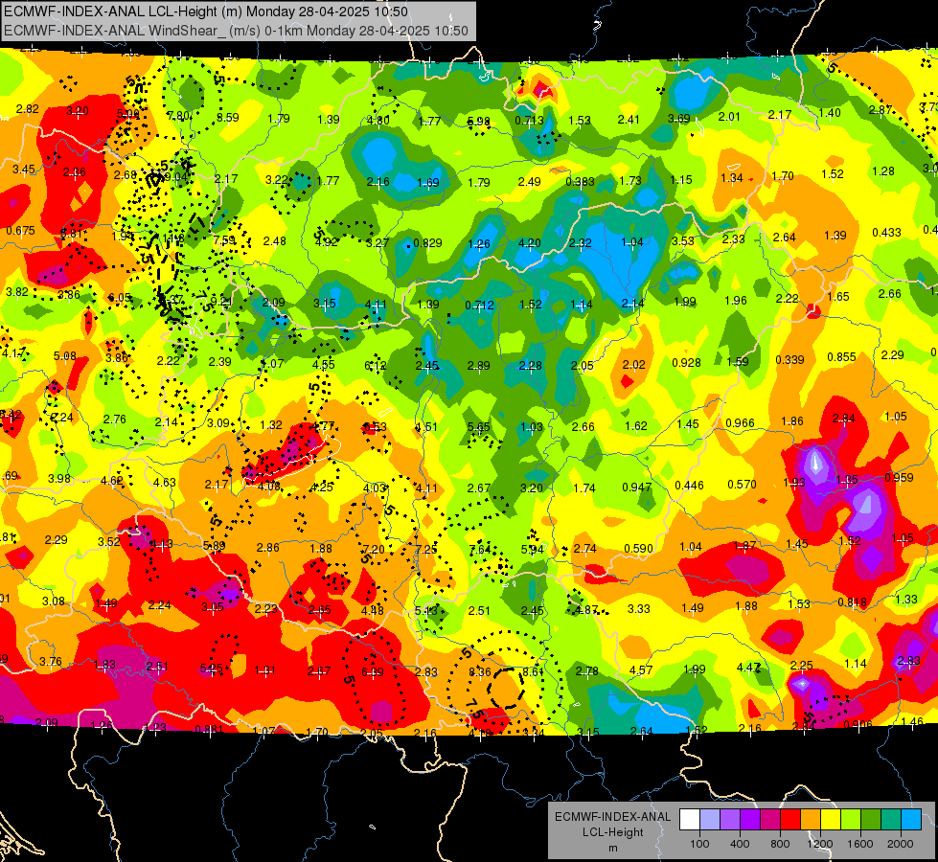Click the legend label '2000'
The image size is (938, 862).
[x=901, y=844]
